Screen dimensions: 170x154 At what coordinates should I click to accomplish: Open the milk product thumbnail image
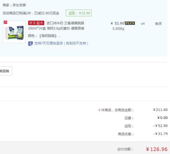[x=14, y=32]
